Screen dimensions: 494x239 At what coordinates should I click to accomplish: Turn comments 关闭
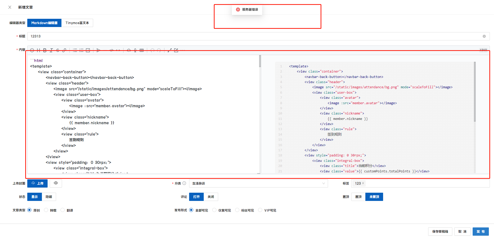click(x=211, y=197)
